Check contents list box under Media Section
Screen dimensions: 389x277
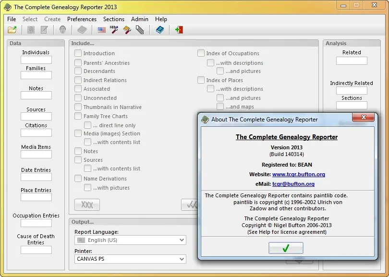(x=87, y=142)
